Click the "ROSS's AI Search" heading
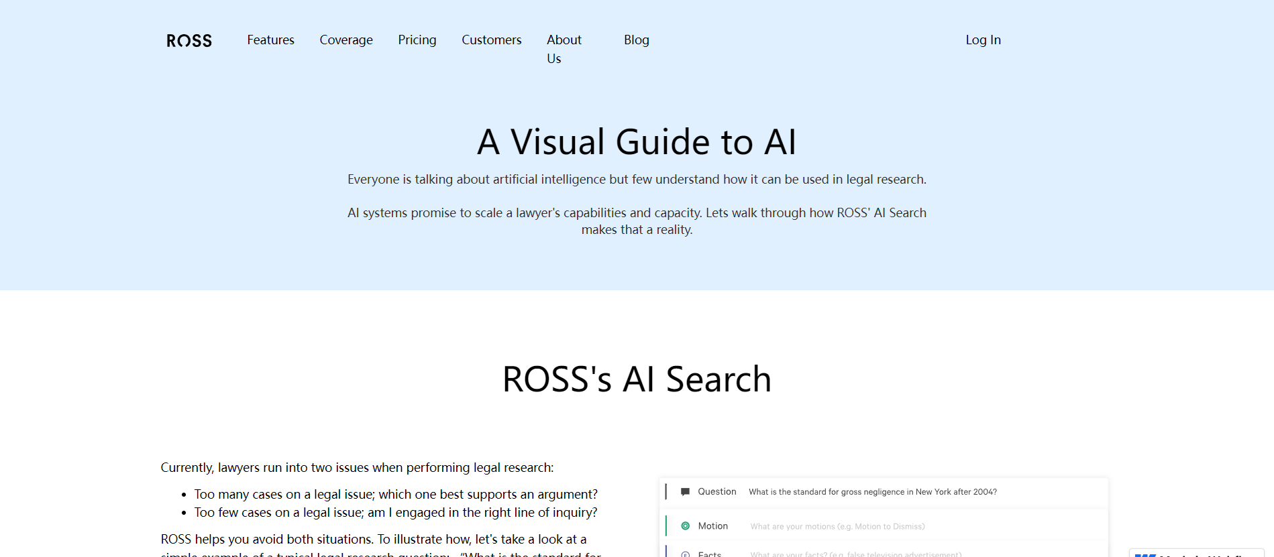The width and height of the screenshot is (1274, 557). 637,379
